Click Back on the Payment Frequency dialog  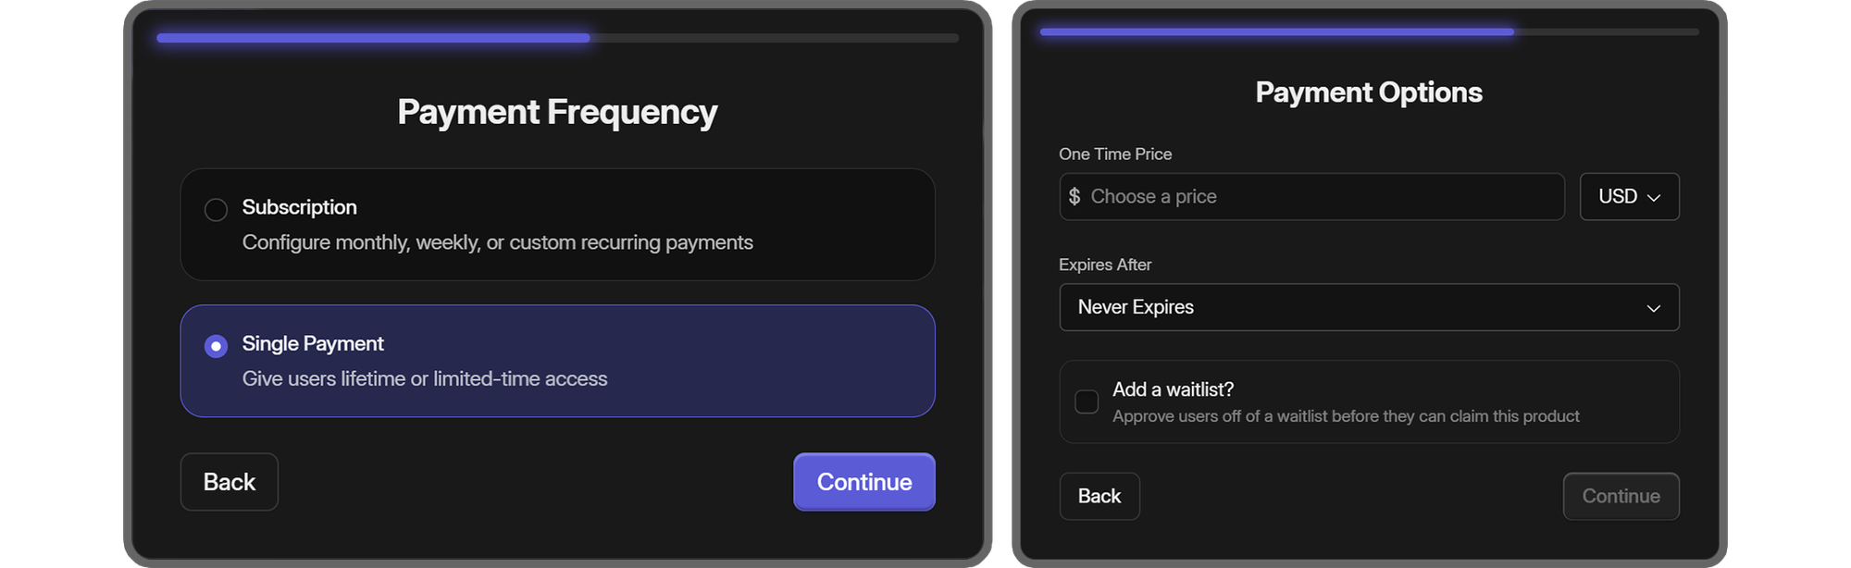(229, 482)
